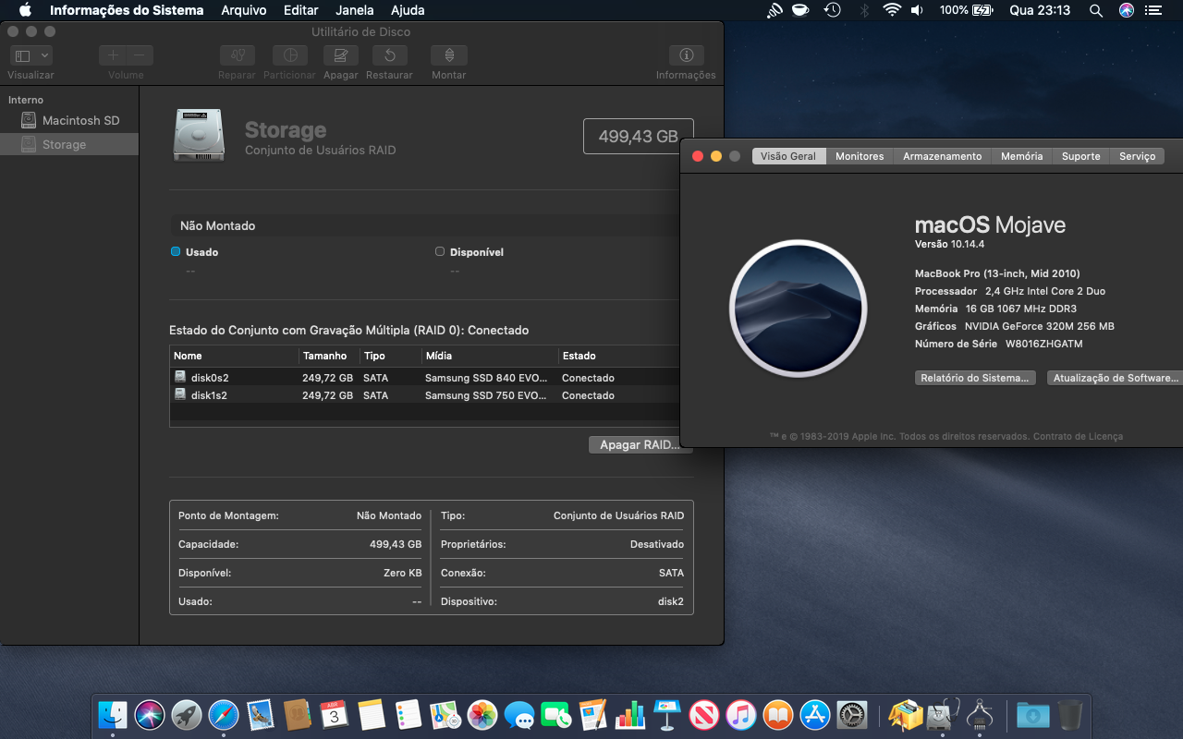Viewport: 1183px width, 739px height.
Task: Click the Relatório do Sistema... button
Action: [974, 378]
